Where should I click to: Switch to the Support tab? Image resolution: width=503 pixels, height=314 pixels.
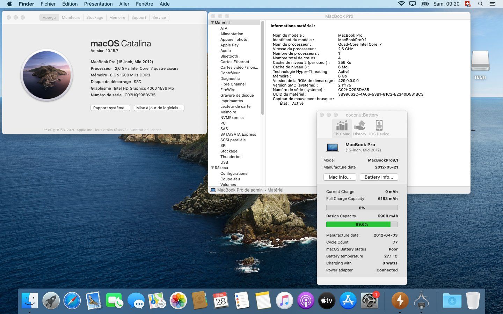[x=139, y=17]
